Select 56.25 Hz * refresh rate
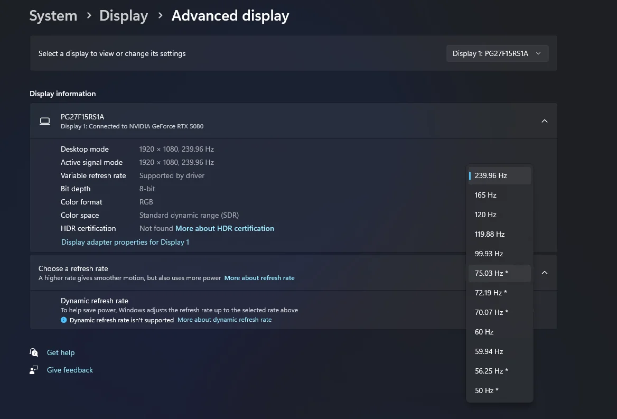 tap(499, 371)
